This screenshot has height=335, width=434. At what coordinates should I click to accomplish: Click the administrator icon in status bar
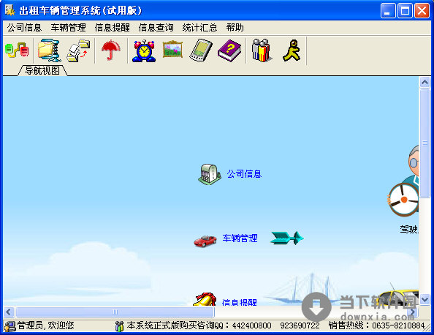10,325
